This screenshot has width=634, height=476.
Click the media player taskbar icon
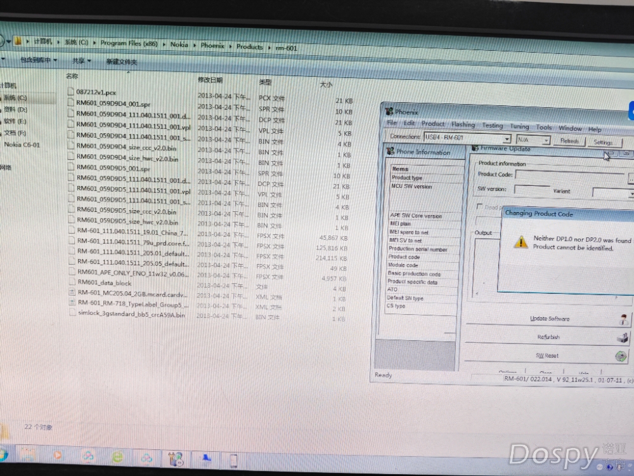tap(57, 456)
